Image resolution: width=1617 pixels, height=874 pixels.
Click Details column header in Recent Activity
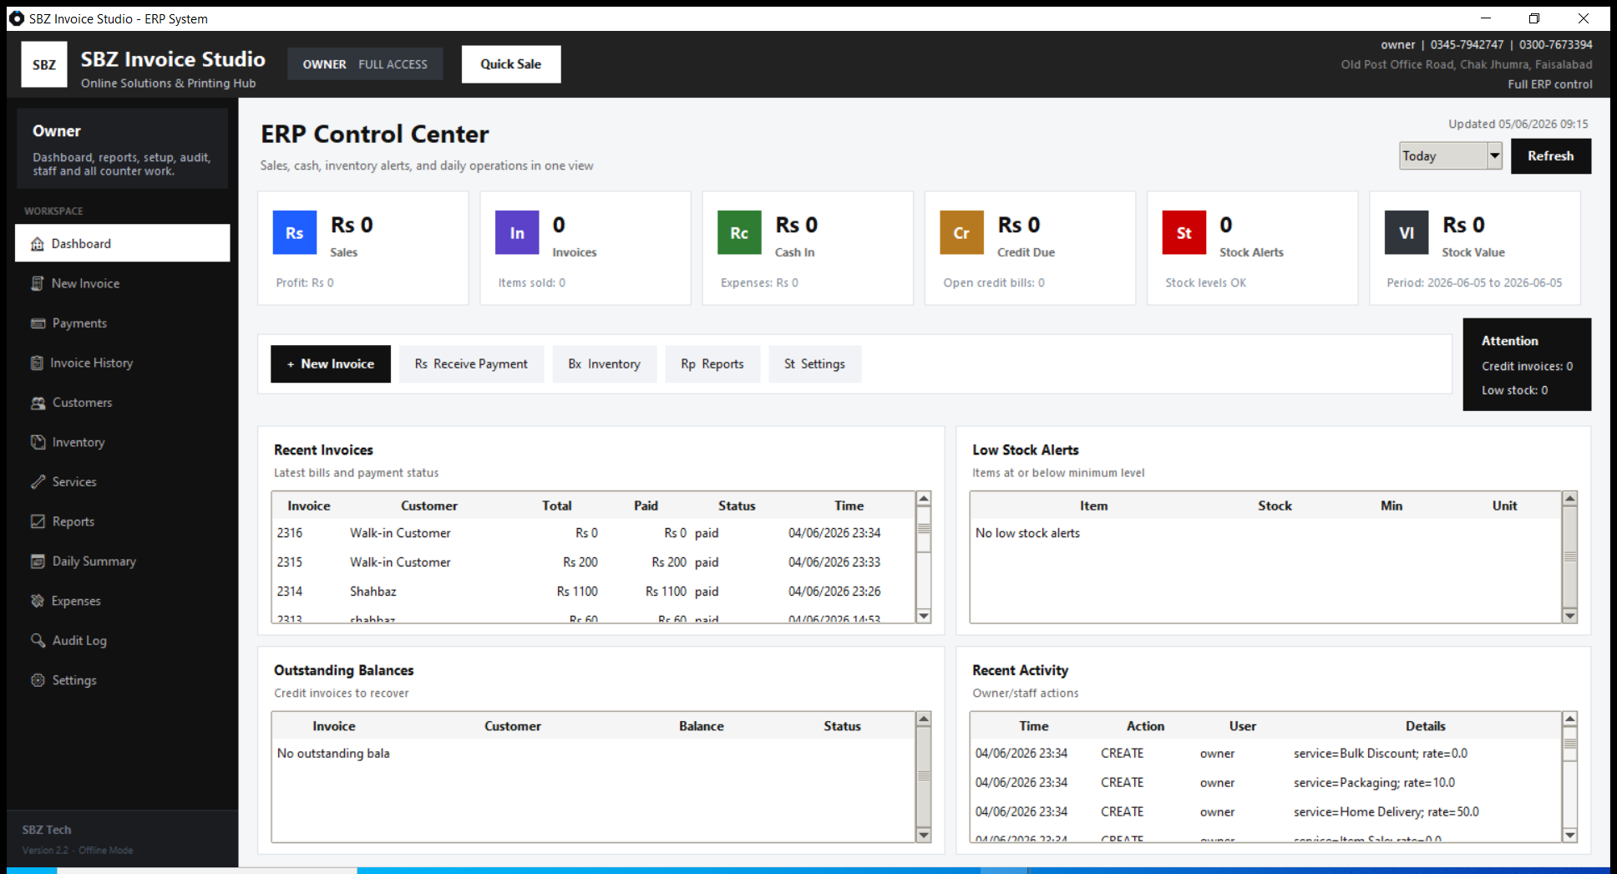click(1425, 726)
